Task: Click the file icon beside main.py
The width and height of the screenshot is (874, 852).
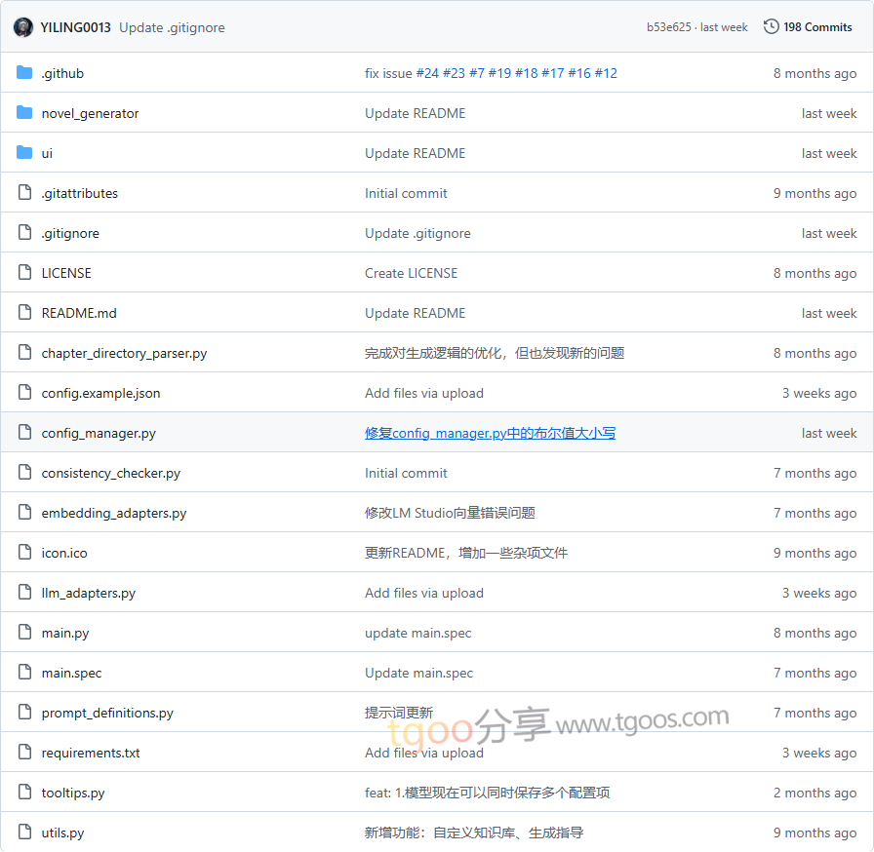Action: click(x=24, y=633)
